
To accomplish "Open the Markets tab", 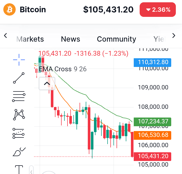I will point(30,39).
